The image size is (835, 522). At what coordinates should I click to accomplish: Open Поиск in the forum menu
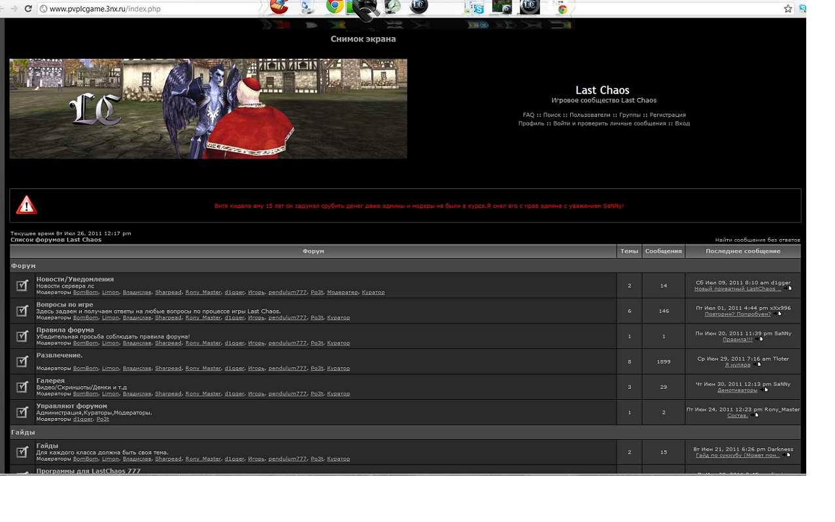[x=552, y=115]
